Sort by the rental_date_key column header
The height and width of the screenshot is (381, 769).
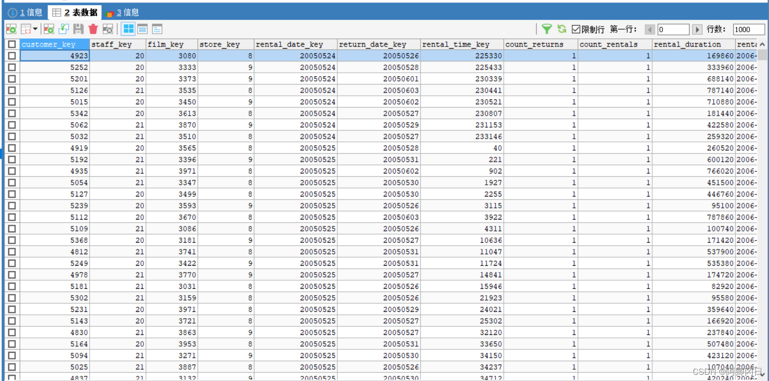289,45
